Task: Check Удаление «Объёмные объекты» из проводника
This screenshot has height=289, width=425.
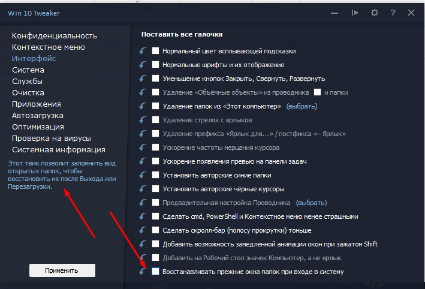Action: [156, 92]
